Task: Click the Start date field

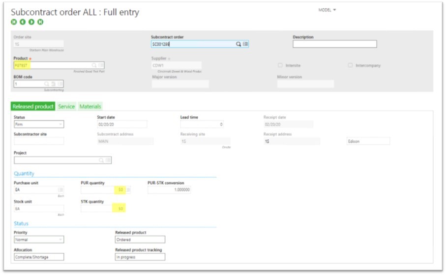Action: pos(122,125)
